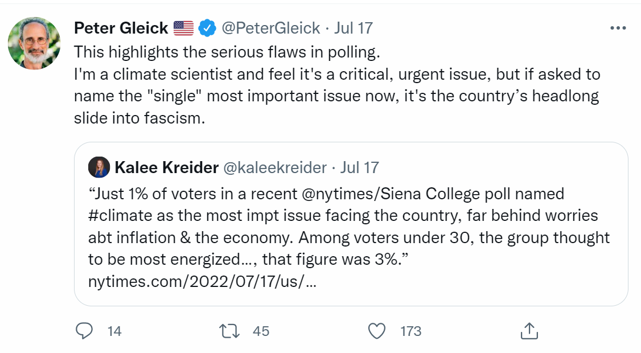Screen dimensions: 641x353
Task: Open Kalee Kreider's display name
Action: coord(167,168)
